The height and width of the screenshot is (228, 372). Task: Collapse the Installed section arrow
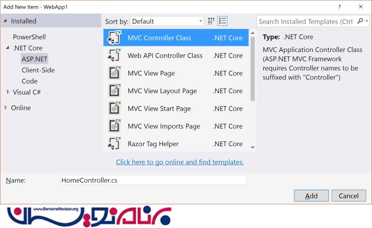coord(5,21)
